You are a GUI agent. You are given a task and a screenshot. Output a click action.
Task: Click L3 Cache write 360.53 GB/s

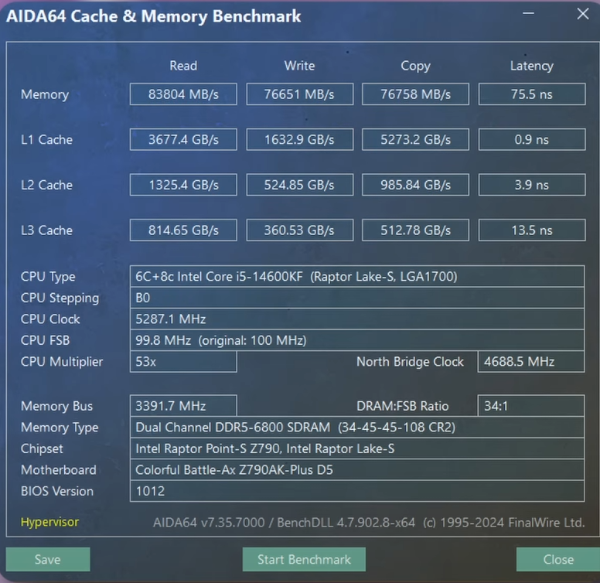[300, 230]
